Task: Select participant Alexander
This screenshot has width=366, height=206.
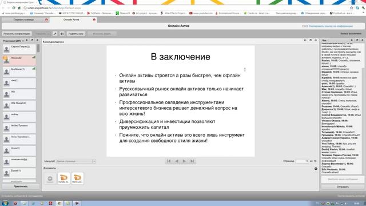Action: tap(19, 60)
